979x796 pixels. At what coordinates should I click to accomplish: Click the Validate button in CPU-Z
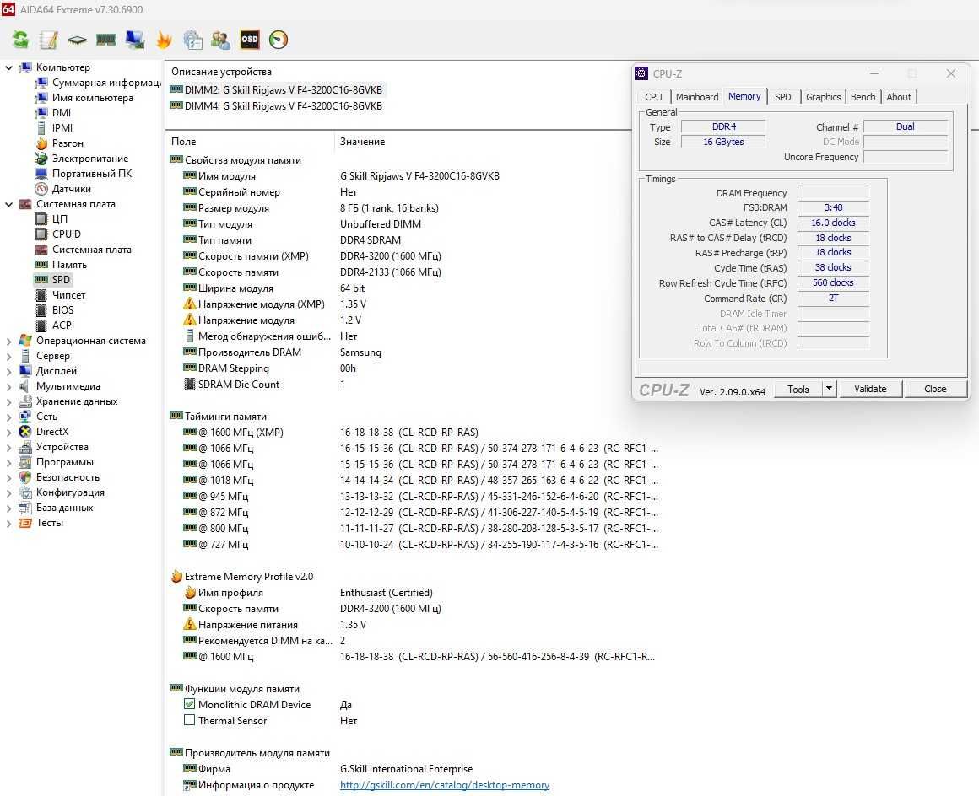click(x=870, y=389)
